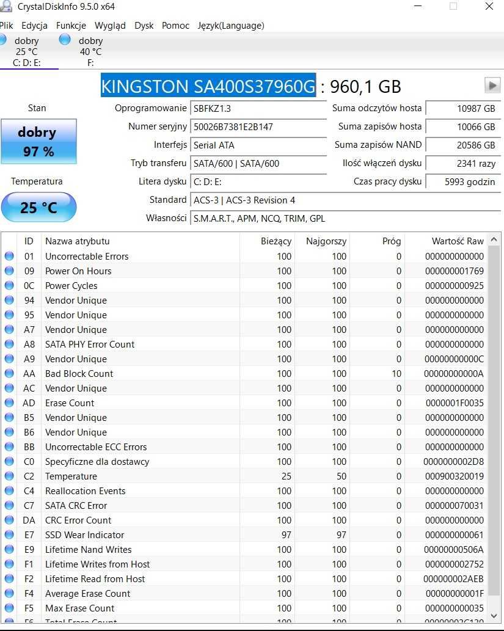Image resolution: width=504 pixels, height=631 pixels.
Task: Open the Funkcje menu
Action: (71, 26)
